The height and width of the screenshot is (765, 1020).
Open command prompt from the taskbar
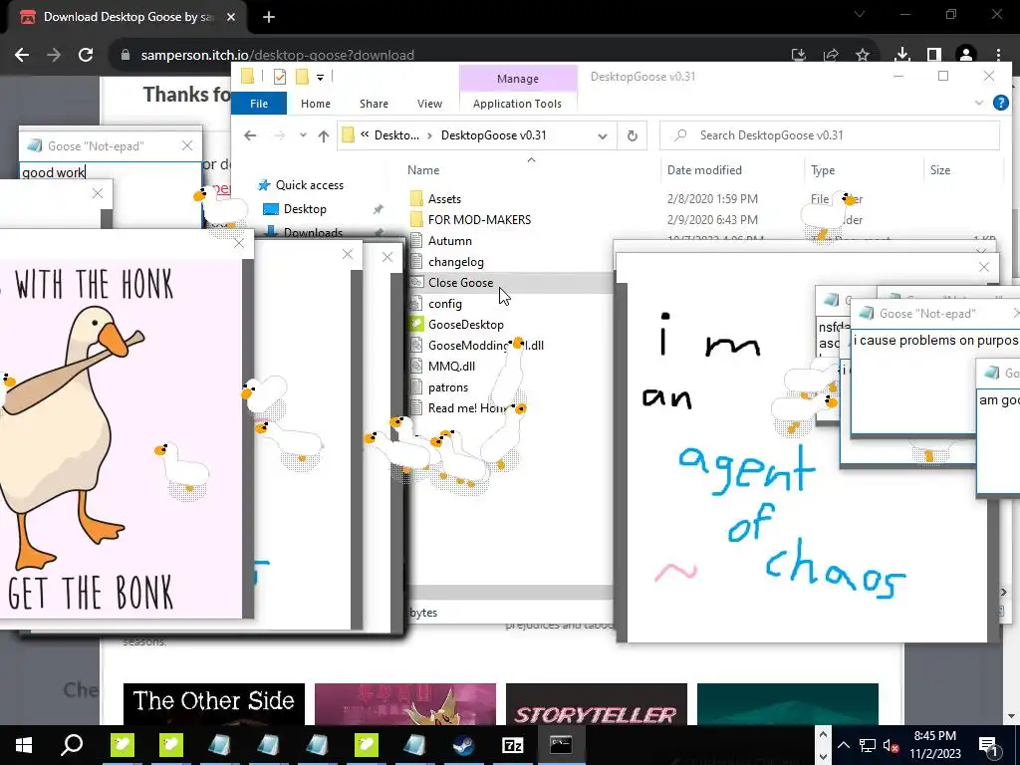pyautogui.click(x=561, y=745)
